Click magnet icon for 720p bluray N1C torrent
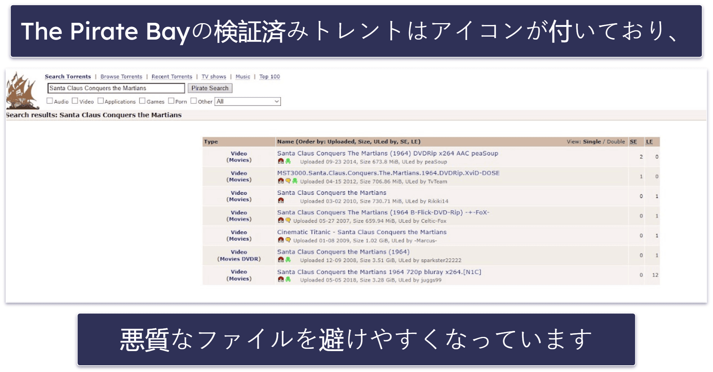This screenshot has width=713, height=372. click(x=281, y=280)
